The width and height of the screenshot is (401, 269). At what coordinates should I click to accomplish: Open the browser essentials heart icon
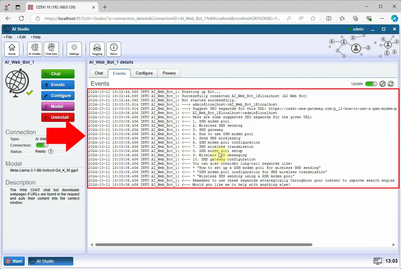369,18
